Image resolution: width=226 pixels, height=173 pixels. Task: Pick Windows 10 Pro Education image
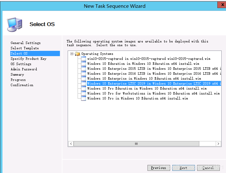(x=147, y=88)
